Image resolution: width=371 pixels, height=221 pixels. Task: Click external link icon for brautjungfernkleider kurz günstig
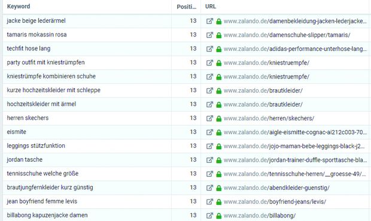tap(209, 188)
